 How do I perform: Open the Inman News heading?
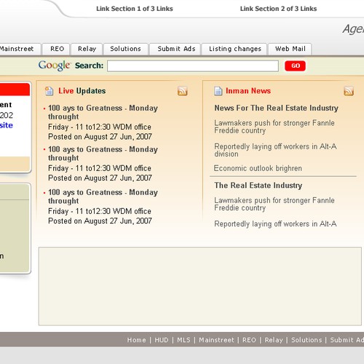[x=248, y=91]
